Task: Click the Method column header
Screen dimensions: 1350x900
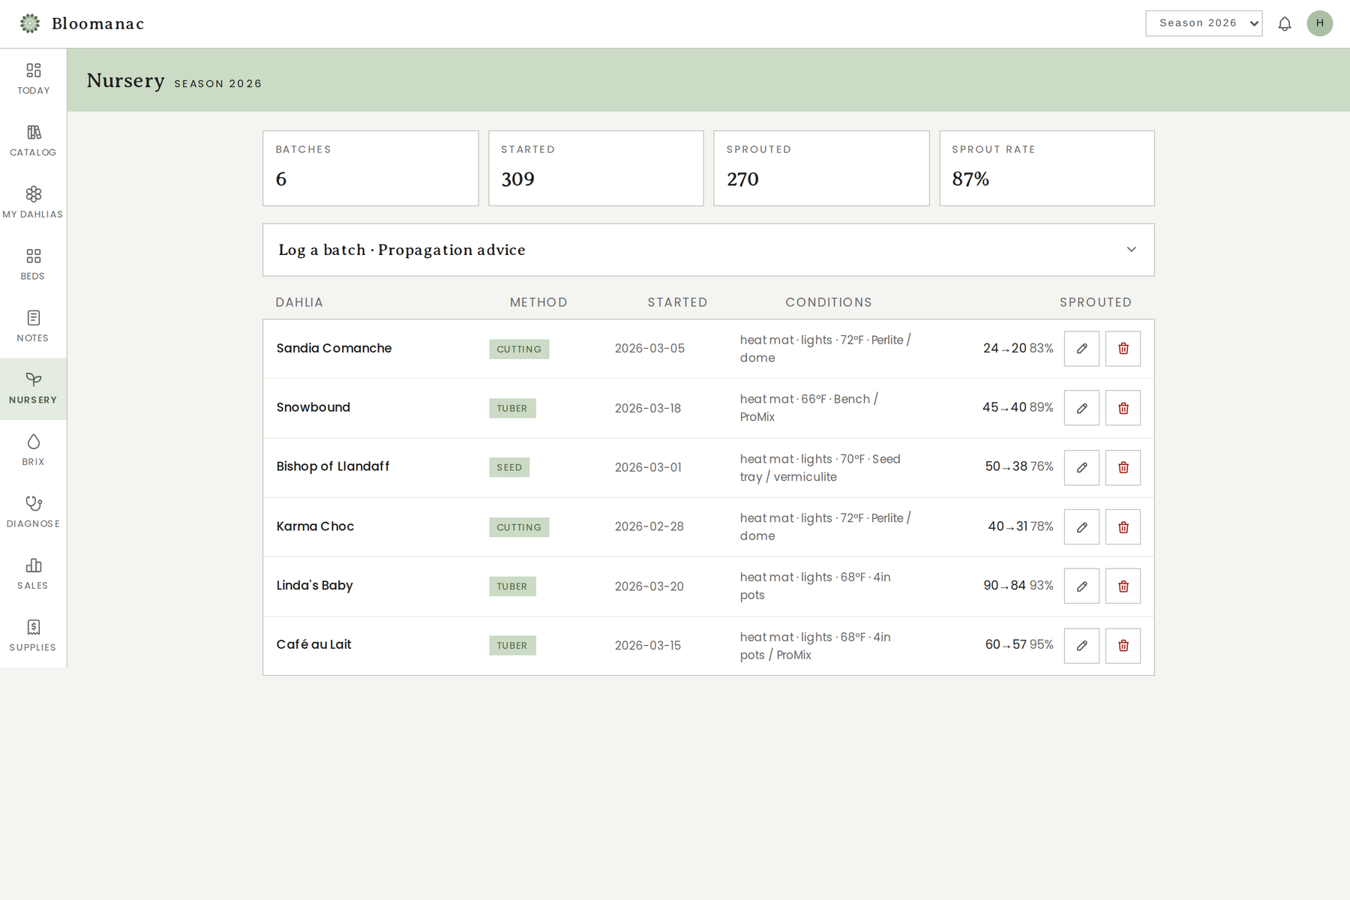Action: [538, 302]
